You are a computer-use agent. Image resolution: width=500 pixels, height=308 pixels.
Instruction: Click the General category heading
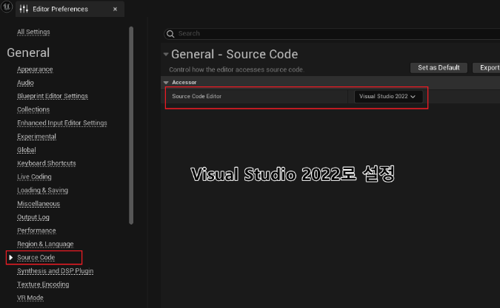click(28, 52)
